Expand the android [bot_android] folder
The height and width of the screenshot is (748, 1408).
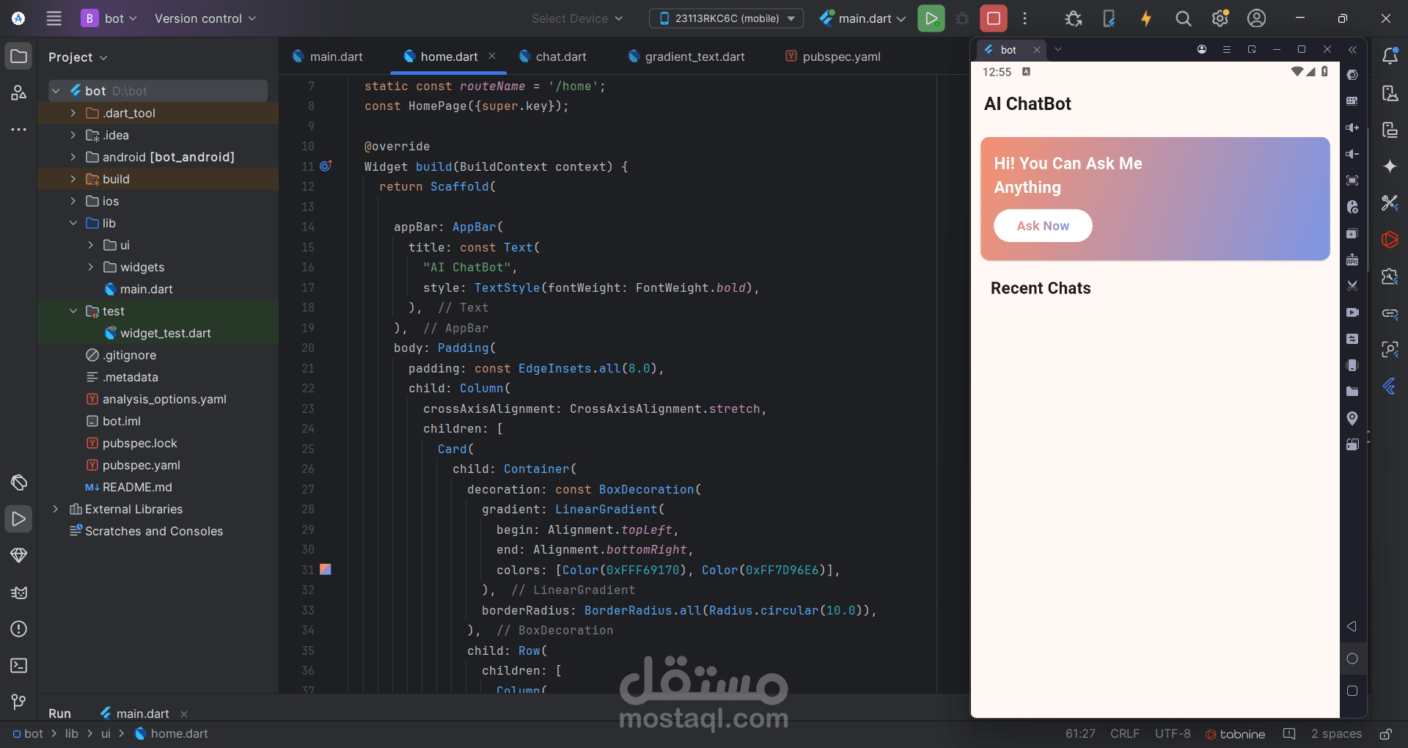pos(73,157)
